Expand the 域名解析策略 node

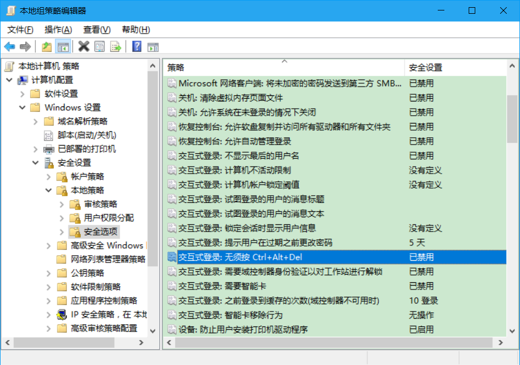(x=35, y=121)
